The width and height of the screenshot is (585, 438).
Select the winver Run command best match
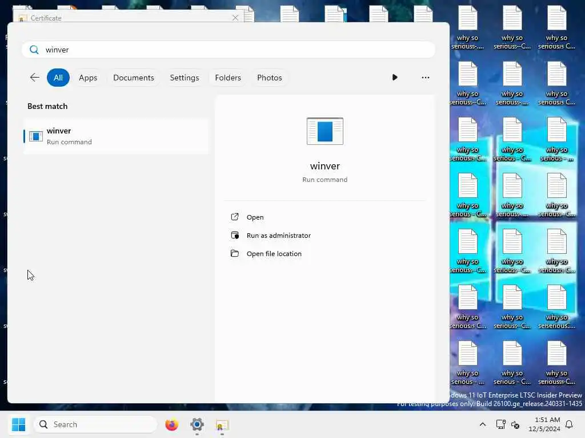[x=116, y=136]
